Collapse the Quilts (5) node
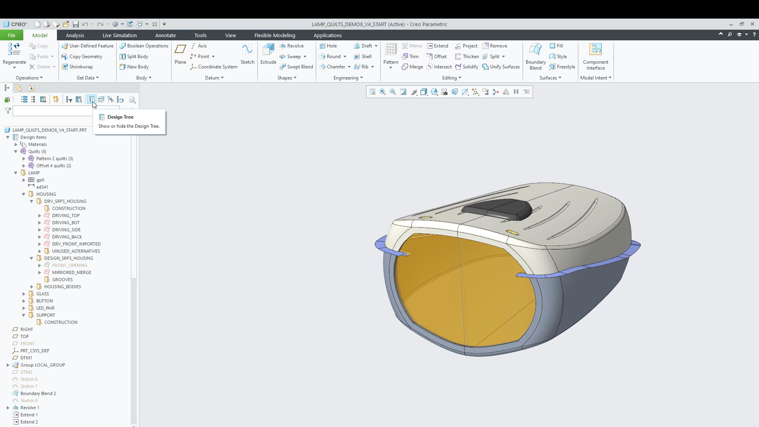The height and width of the screenshot is (427, 759). tap(16, 151)
